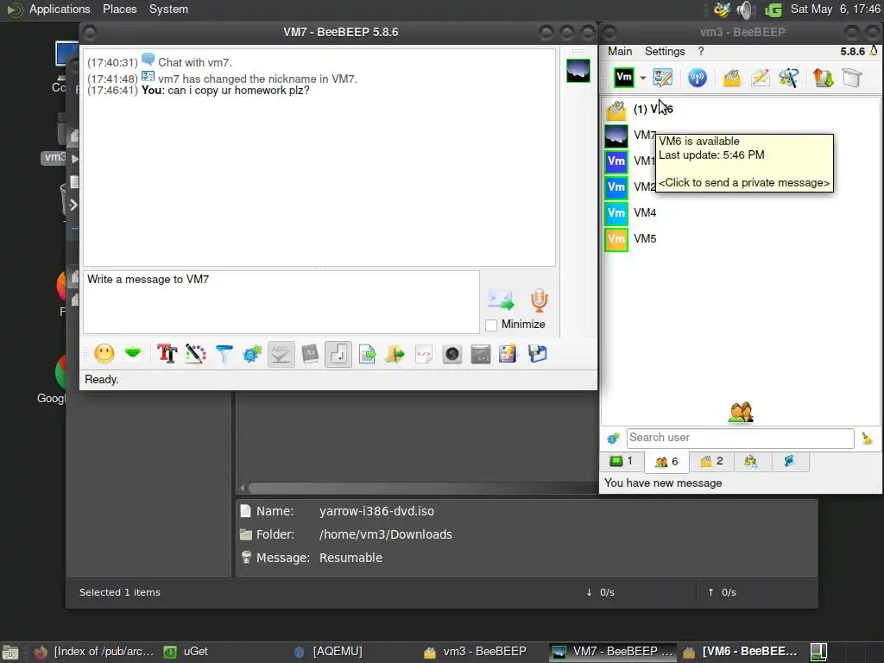Image resolution: width=884 pixels, height=663 pixels.
Task: Click the orange microphone voice message icon
Action: [540, 300]
